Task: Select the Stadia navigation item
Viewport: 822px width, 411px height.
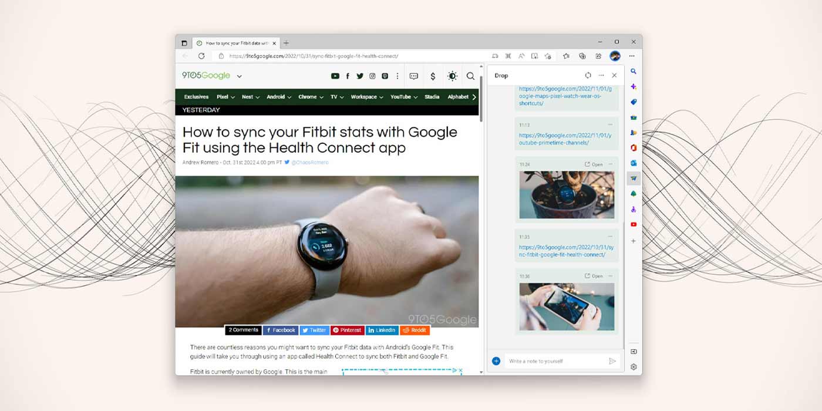Action: 432,97
